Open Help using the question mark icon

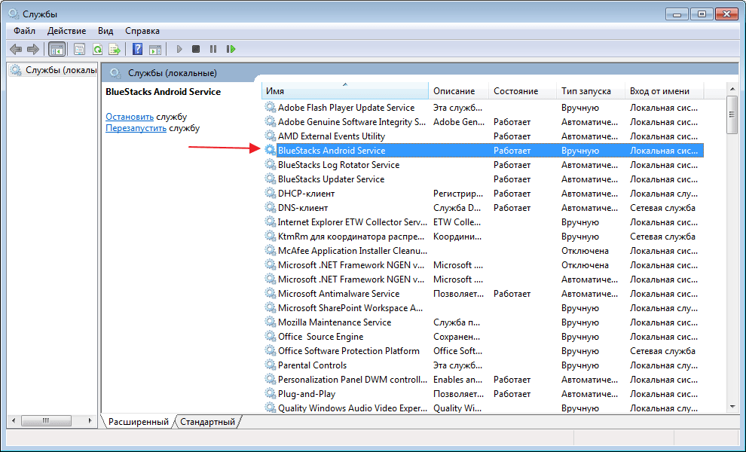pos(137,49)
